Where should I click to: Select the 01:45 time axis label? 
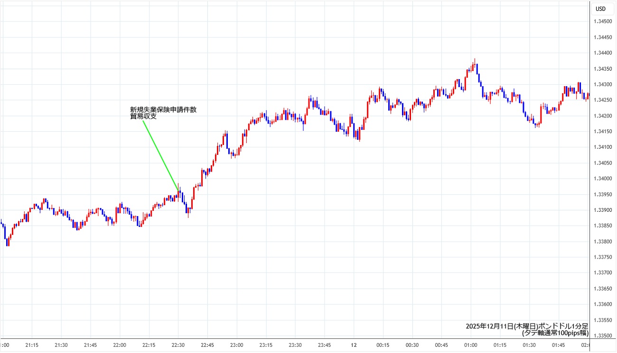click(558, 345)
